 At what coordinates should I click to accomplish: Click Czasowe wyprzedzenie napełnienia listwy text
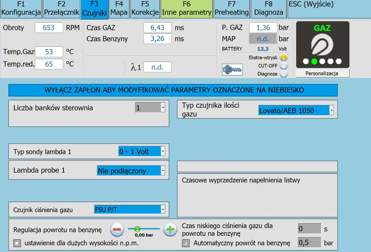(241, 180)
